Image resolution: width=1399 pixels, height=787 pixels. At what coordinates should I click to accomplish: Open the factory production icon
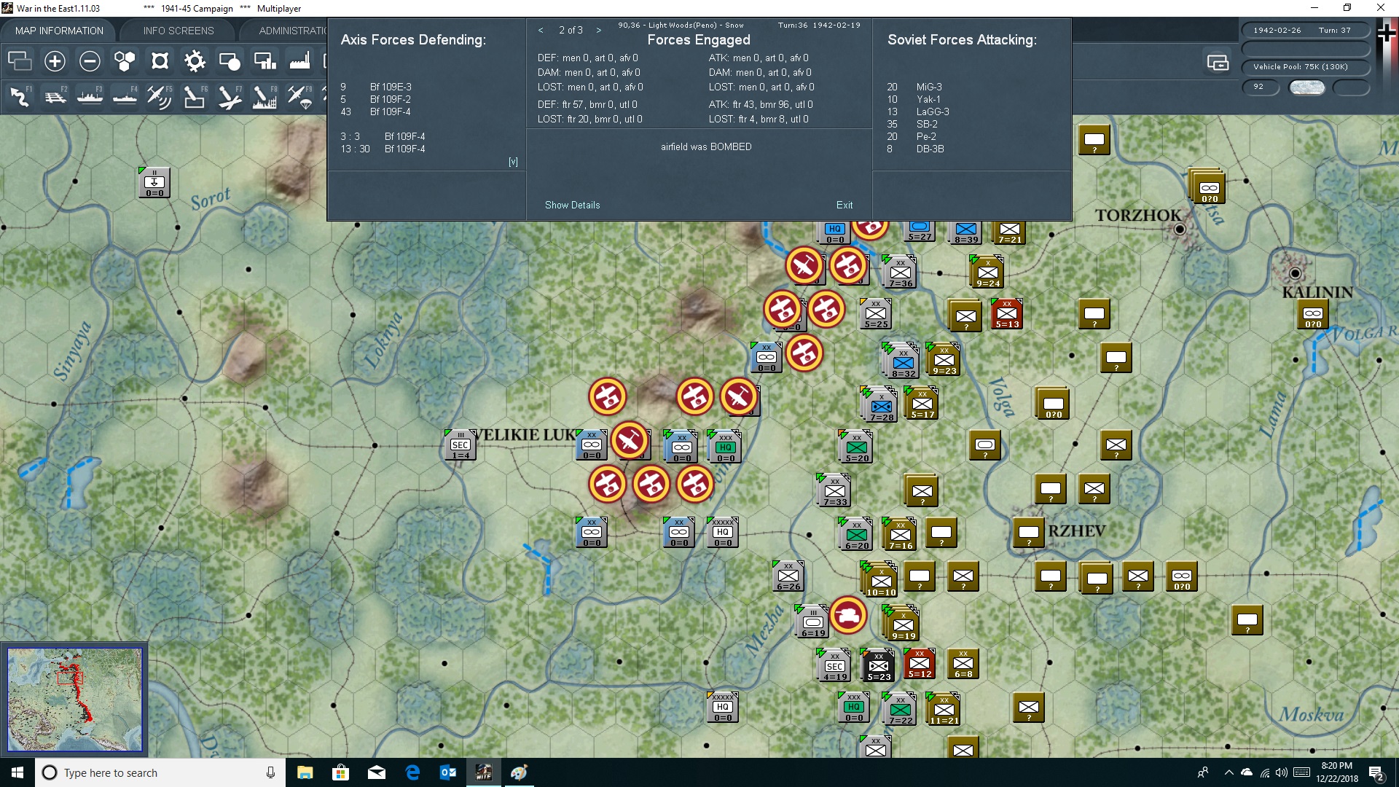click(x=299, y=61)
